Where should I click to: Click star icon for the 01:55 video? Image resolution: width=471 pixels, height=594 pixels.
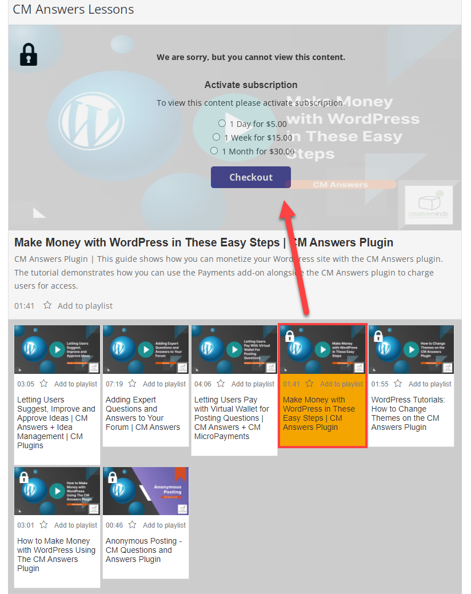click(398, 384)
